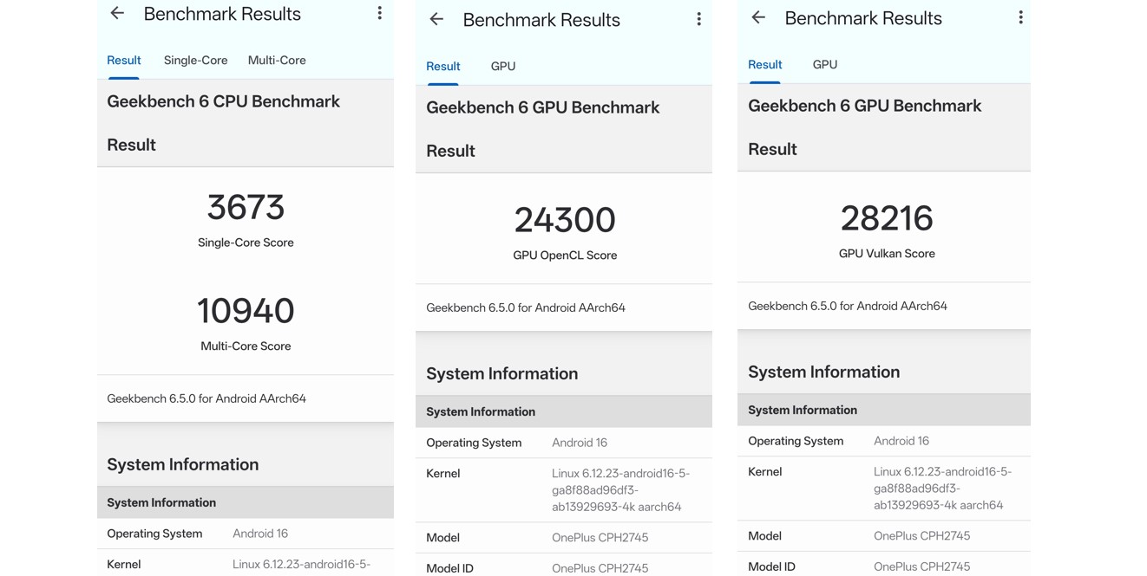Open the overflow menu on the CPU Benchmark screen

379,12
